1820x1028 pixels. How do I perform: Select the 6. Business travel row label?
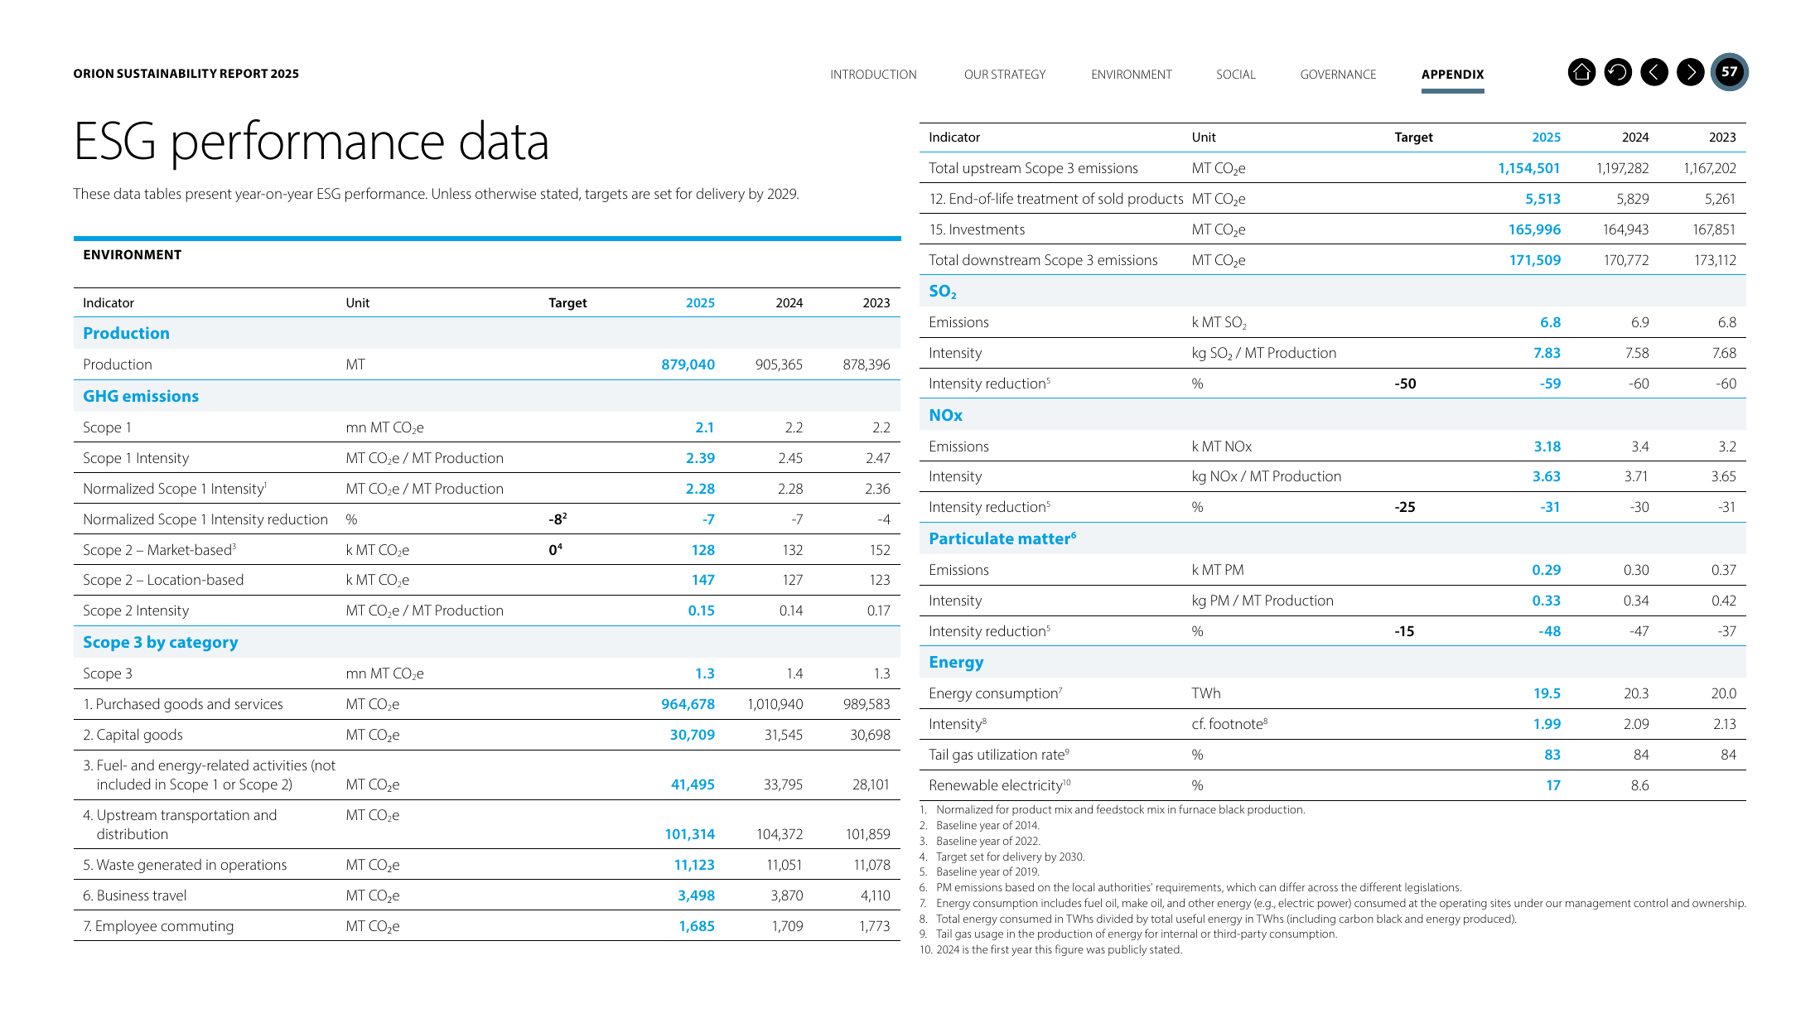[134, 895]
